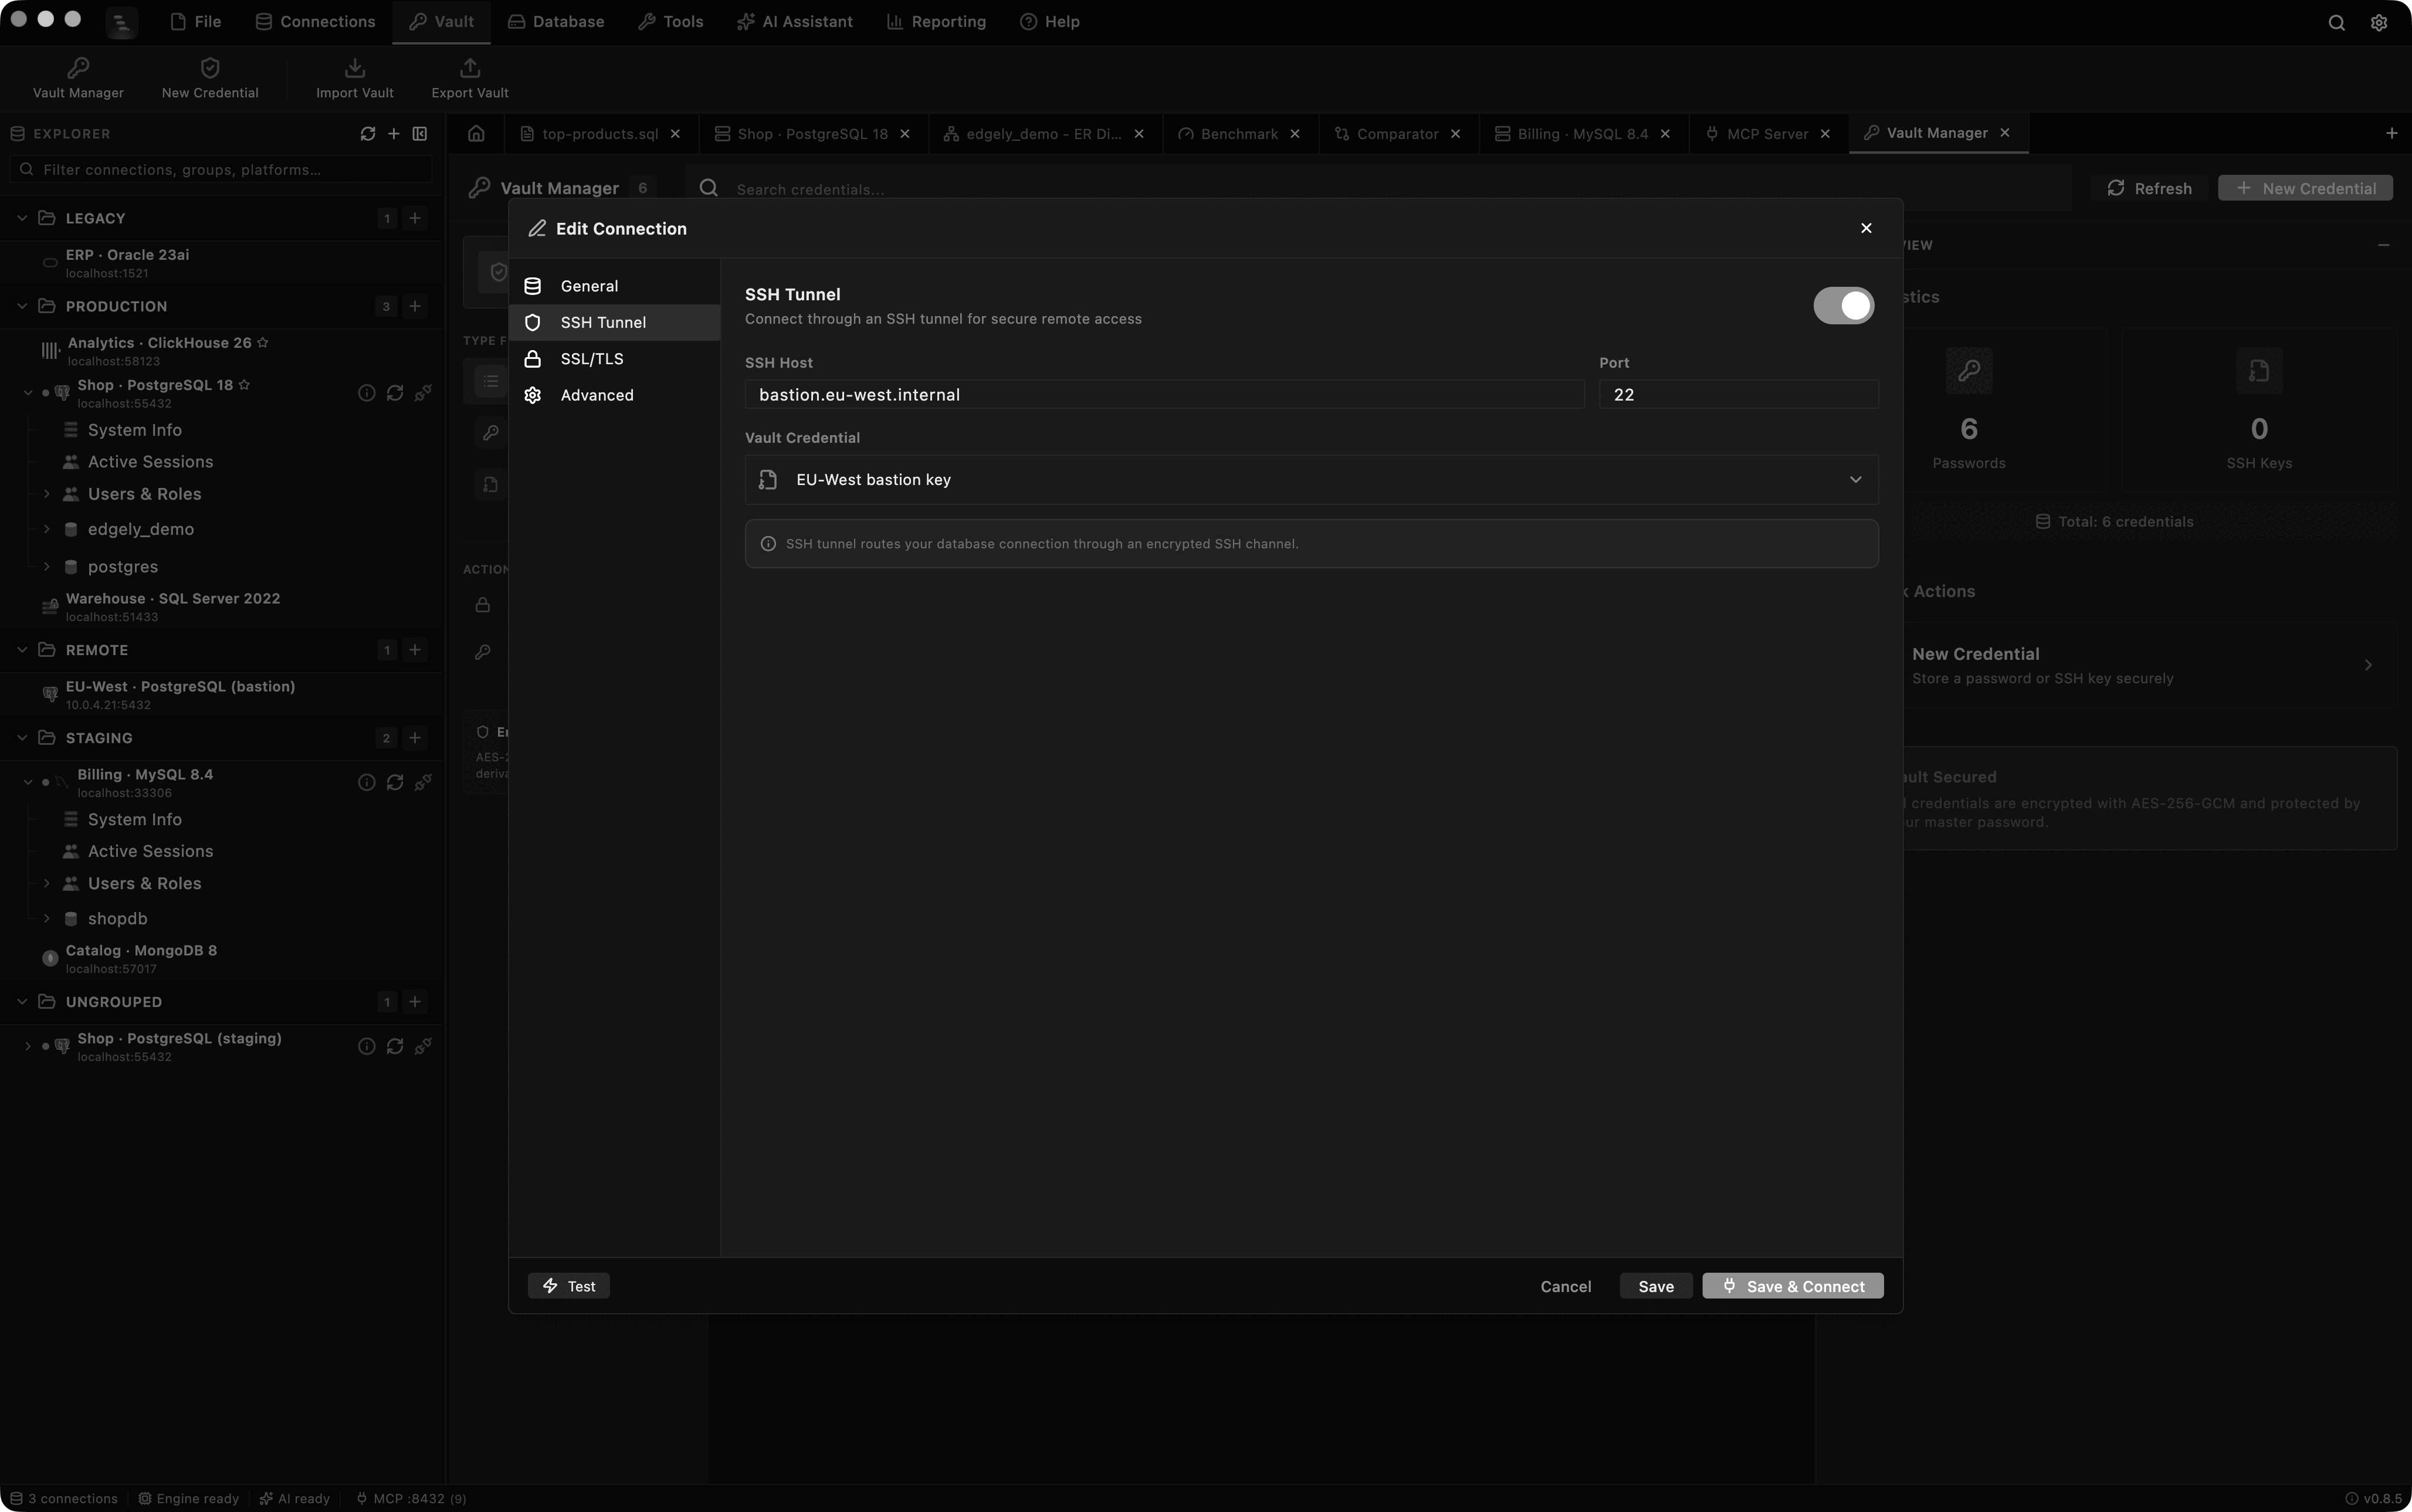
Task: Open the Vault Credential dropdown
Action: (1311, 480)
